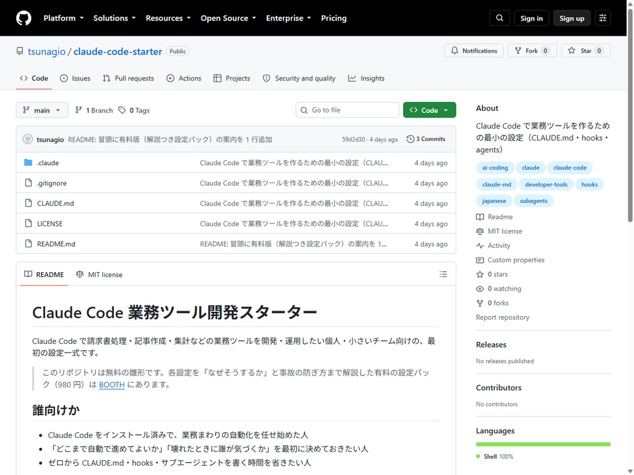
Task: Click the .gitignore file icon
Action: click(x=28, y=183)
